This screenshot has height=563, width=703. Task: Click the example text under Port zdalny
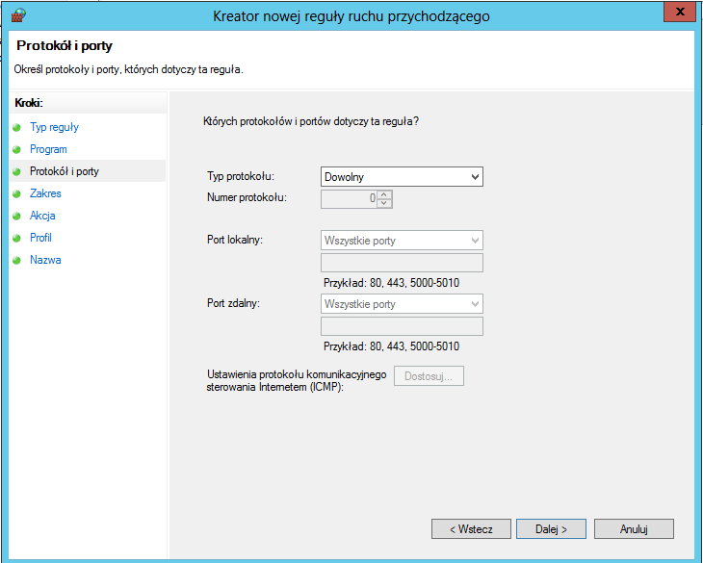pos(391,346)
